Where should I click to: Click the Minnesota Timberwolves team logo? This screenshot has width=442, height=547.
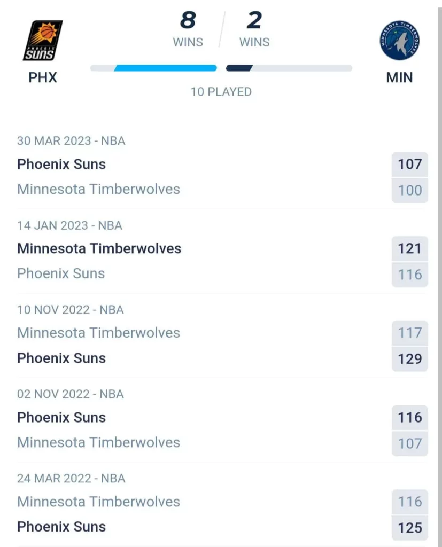coord(399,40)
